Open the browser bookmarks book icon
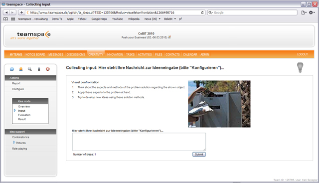The height and width of the screenshot is (183, 319). [5, 19]
